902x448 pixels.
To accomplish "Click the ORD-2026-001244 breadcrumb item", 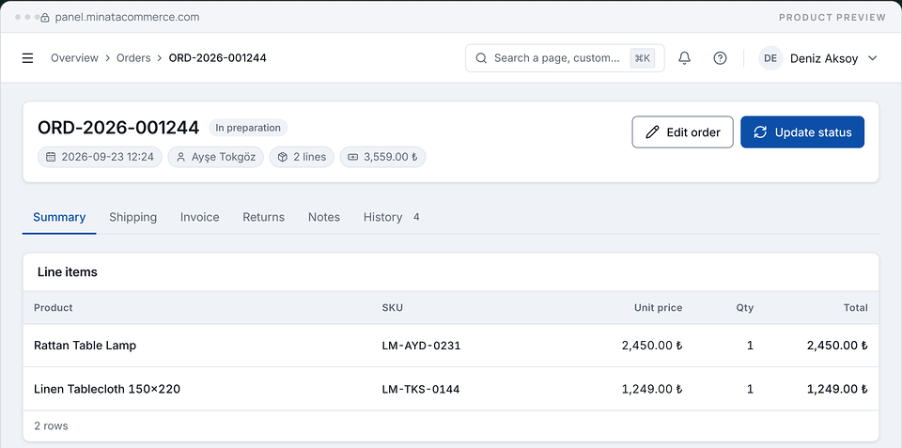I will [x=217, y=58].
